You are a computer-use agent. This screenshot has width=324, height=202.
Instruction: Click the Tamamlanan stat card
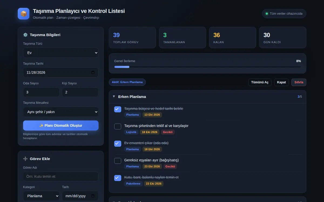pyautogui.click(x=183, y=37)
